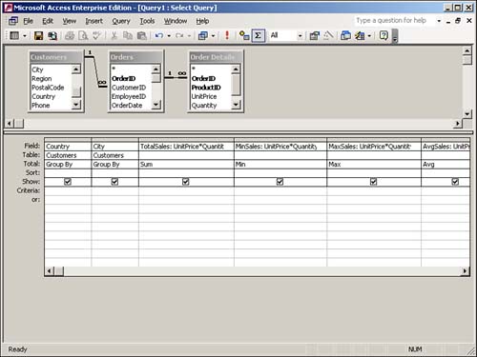The height and width of the screenshot is (357, 477).
Task: Click the Help question mark icon
Action: (384, 35)
